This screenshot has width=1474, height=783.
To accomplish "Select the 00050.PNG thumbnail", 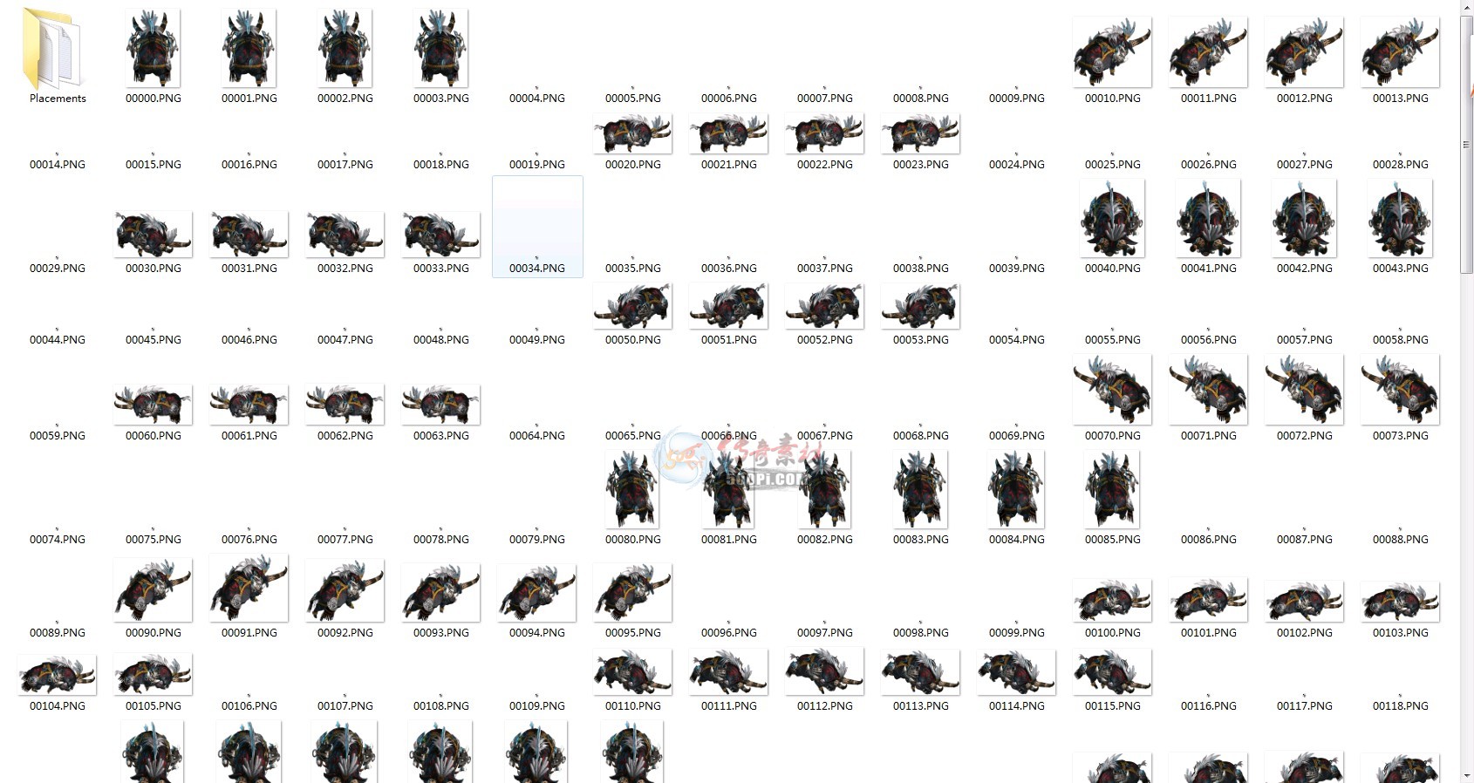I will click(633, 306).
